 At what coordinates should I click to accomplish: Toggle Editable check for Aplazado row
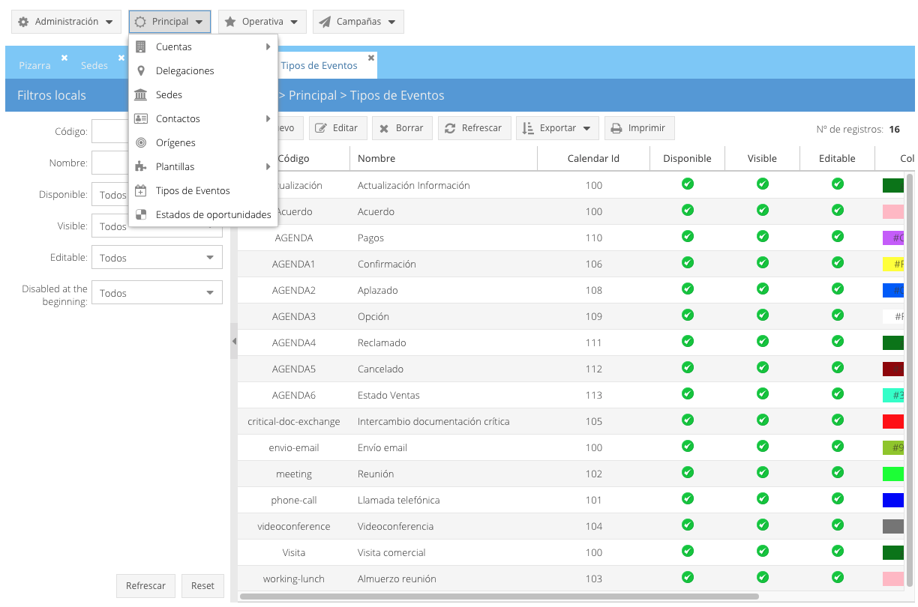coord(838,289)
